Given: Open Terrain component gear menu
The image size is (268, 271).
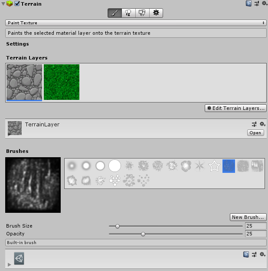Looking at the screenshot, I should 265,3.
